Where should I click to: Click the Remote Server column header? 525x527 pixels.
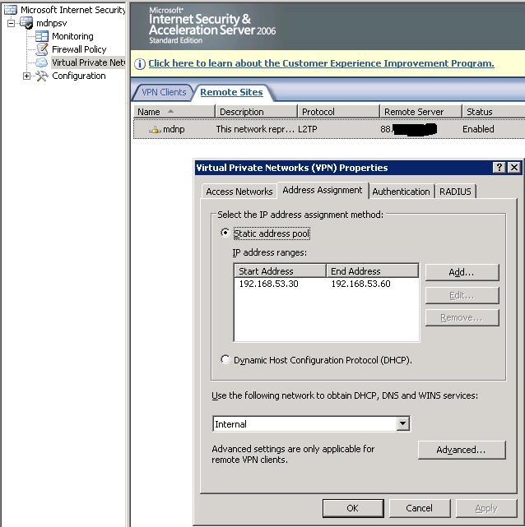click(420, 112)
